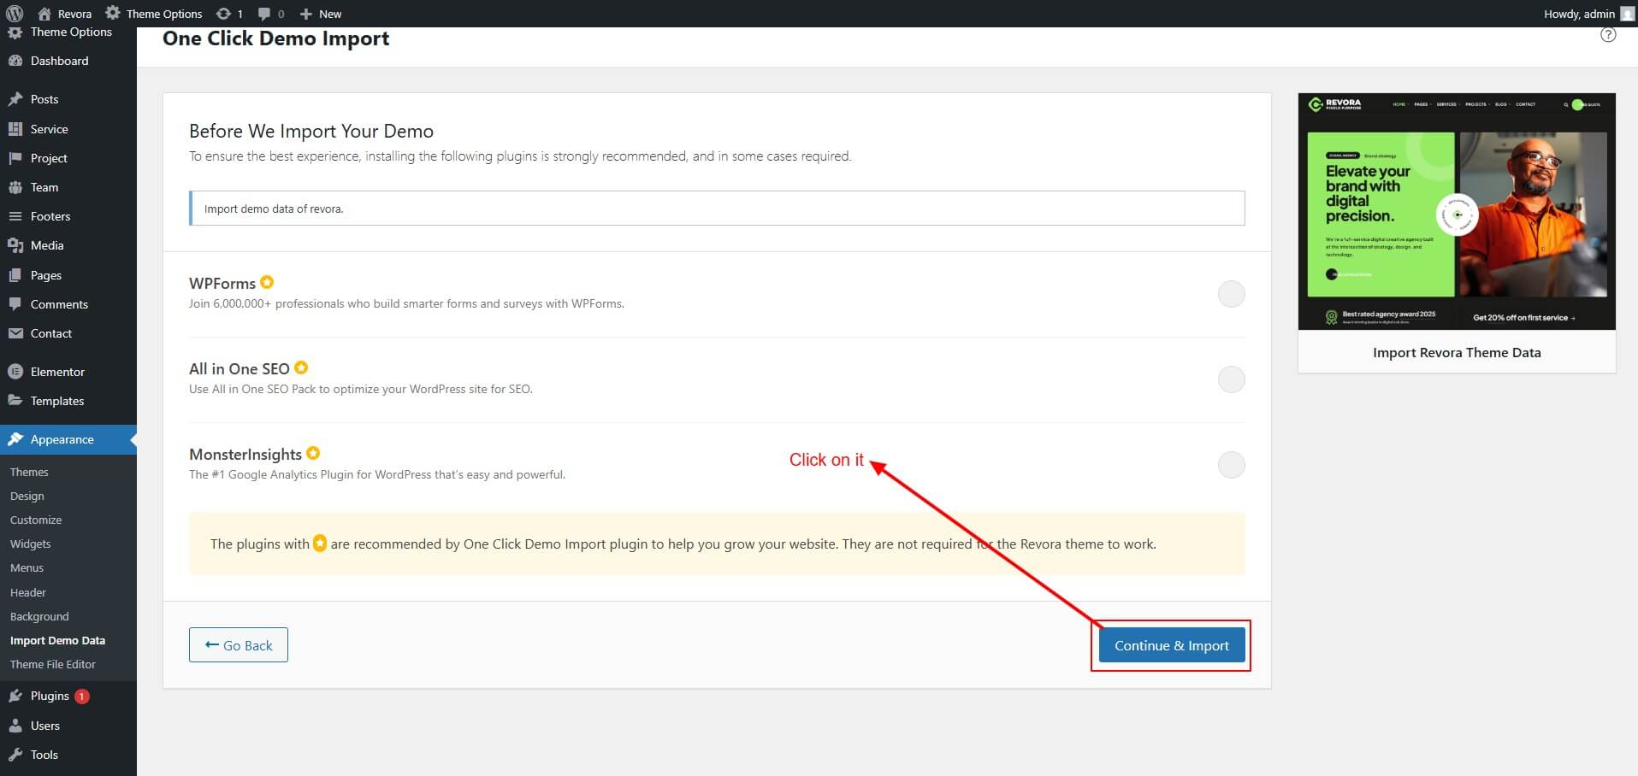Open the Customize submenu item
This screenshot has width=1638, height=776.
tap(36, 520)
